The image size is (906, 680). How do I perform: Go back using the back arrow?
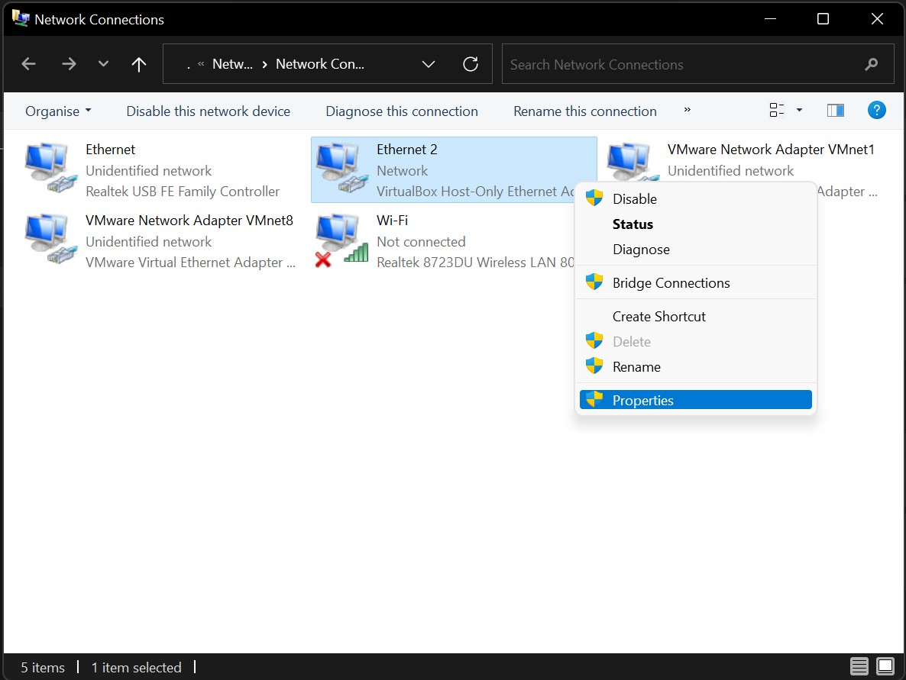pos(28,64)
